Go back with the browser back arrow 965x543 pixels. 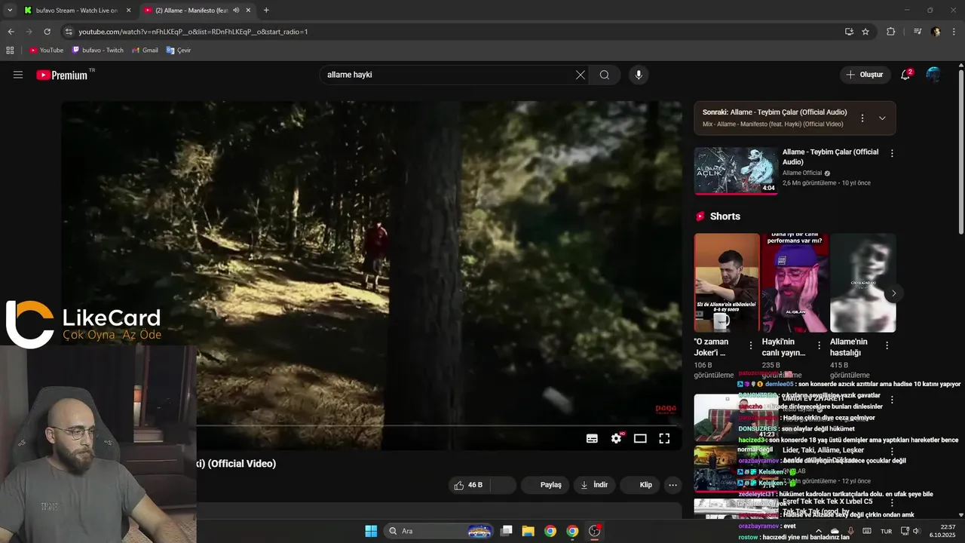11,32
